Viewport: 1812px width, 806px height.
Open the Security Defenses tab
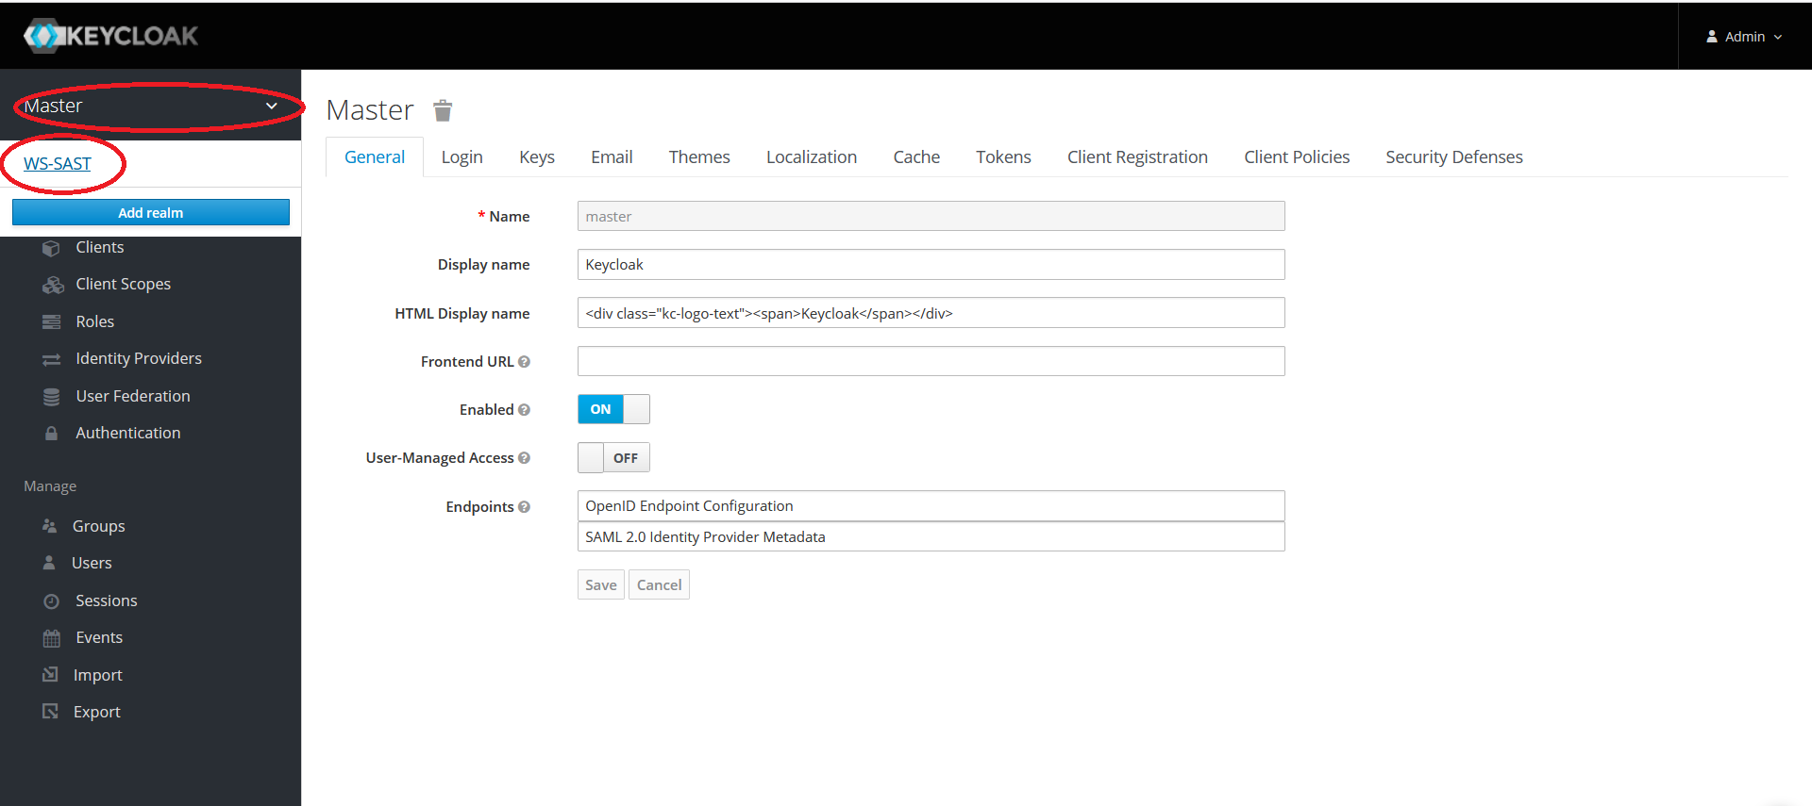click(1453, 157)
